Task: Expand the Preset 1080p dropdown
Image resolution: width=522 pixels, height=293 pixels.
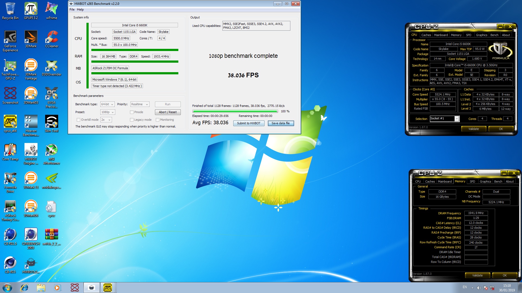Action: pyautogui.click(x=108, y=112)
